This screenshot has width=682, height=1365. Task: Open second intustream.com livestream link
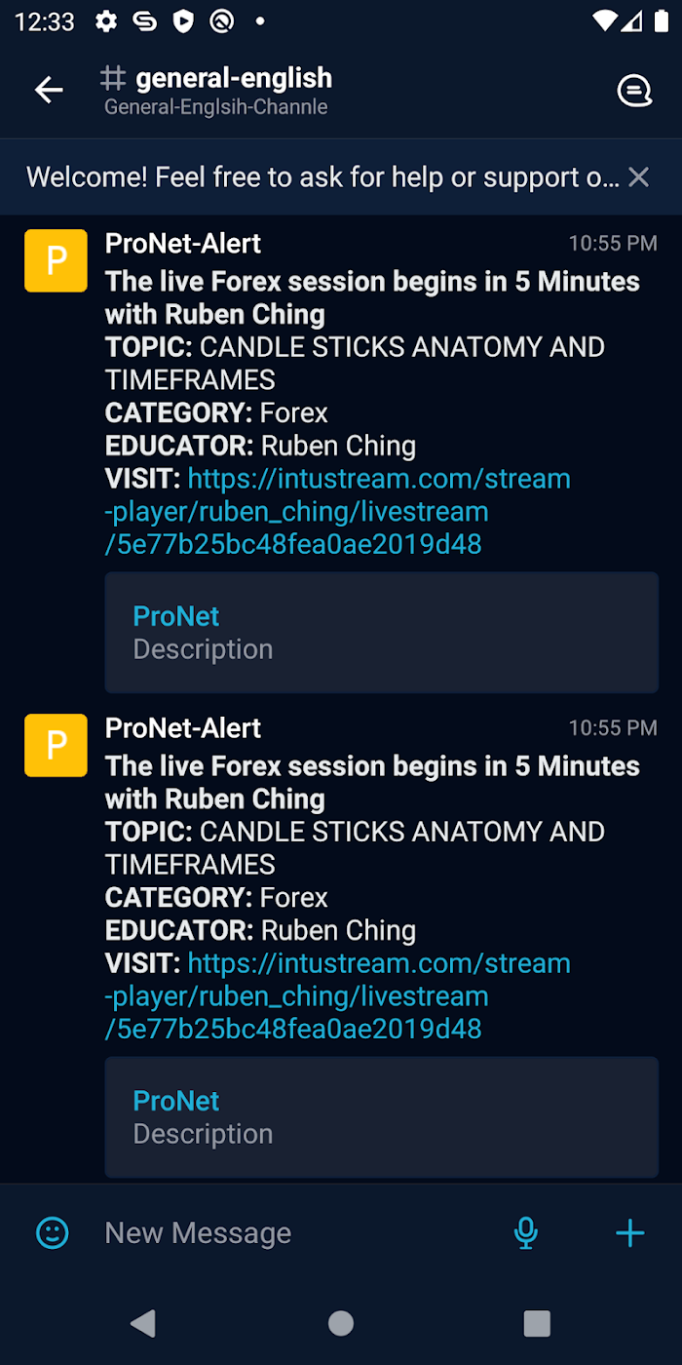pos(338,995)
